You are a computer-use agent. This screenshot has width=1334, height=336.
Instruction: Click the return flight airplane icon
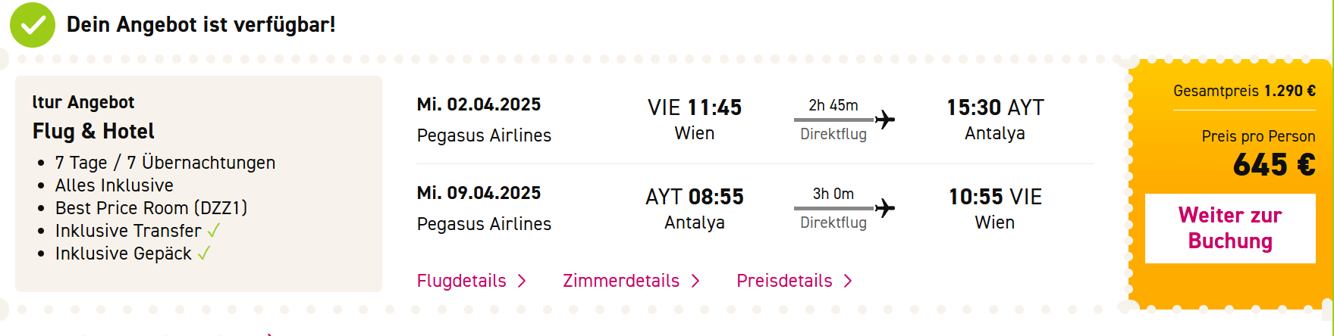pyautogui.click(x=884, y=208)
